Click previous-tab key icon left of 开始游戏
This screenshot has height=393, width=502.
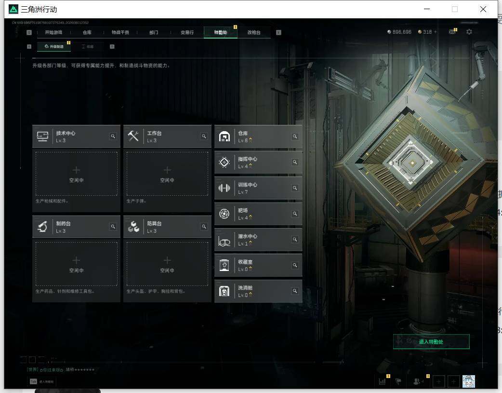tap(29, 32)
